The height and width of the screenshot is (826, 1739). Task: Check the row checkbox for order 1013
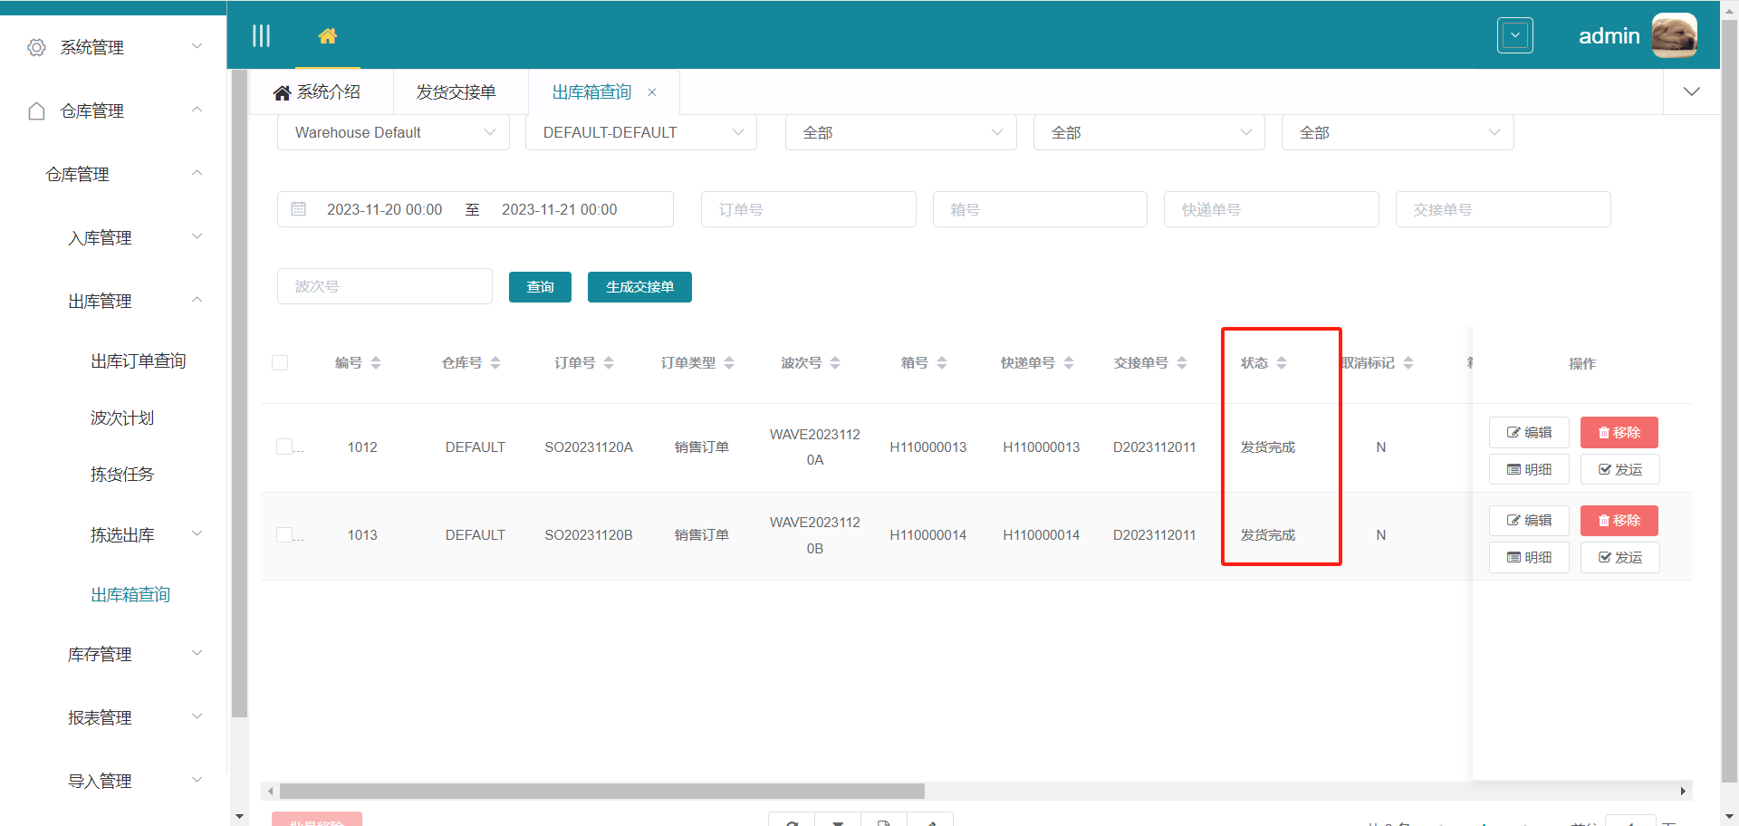(282, 534)
